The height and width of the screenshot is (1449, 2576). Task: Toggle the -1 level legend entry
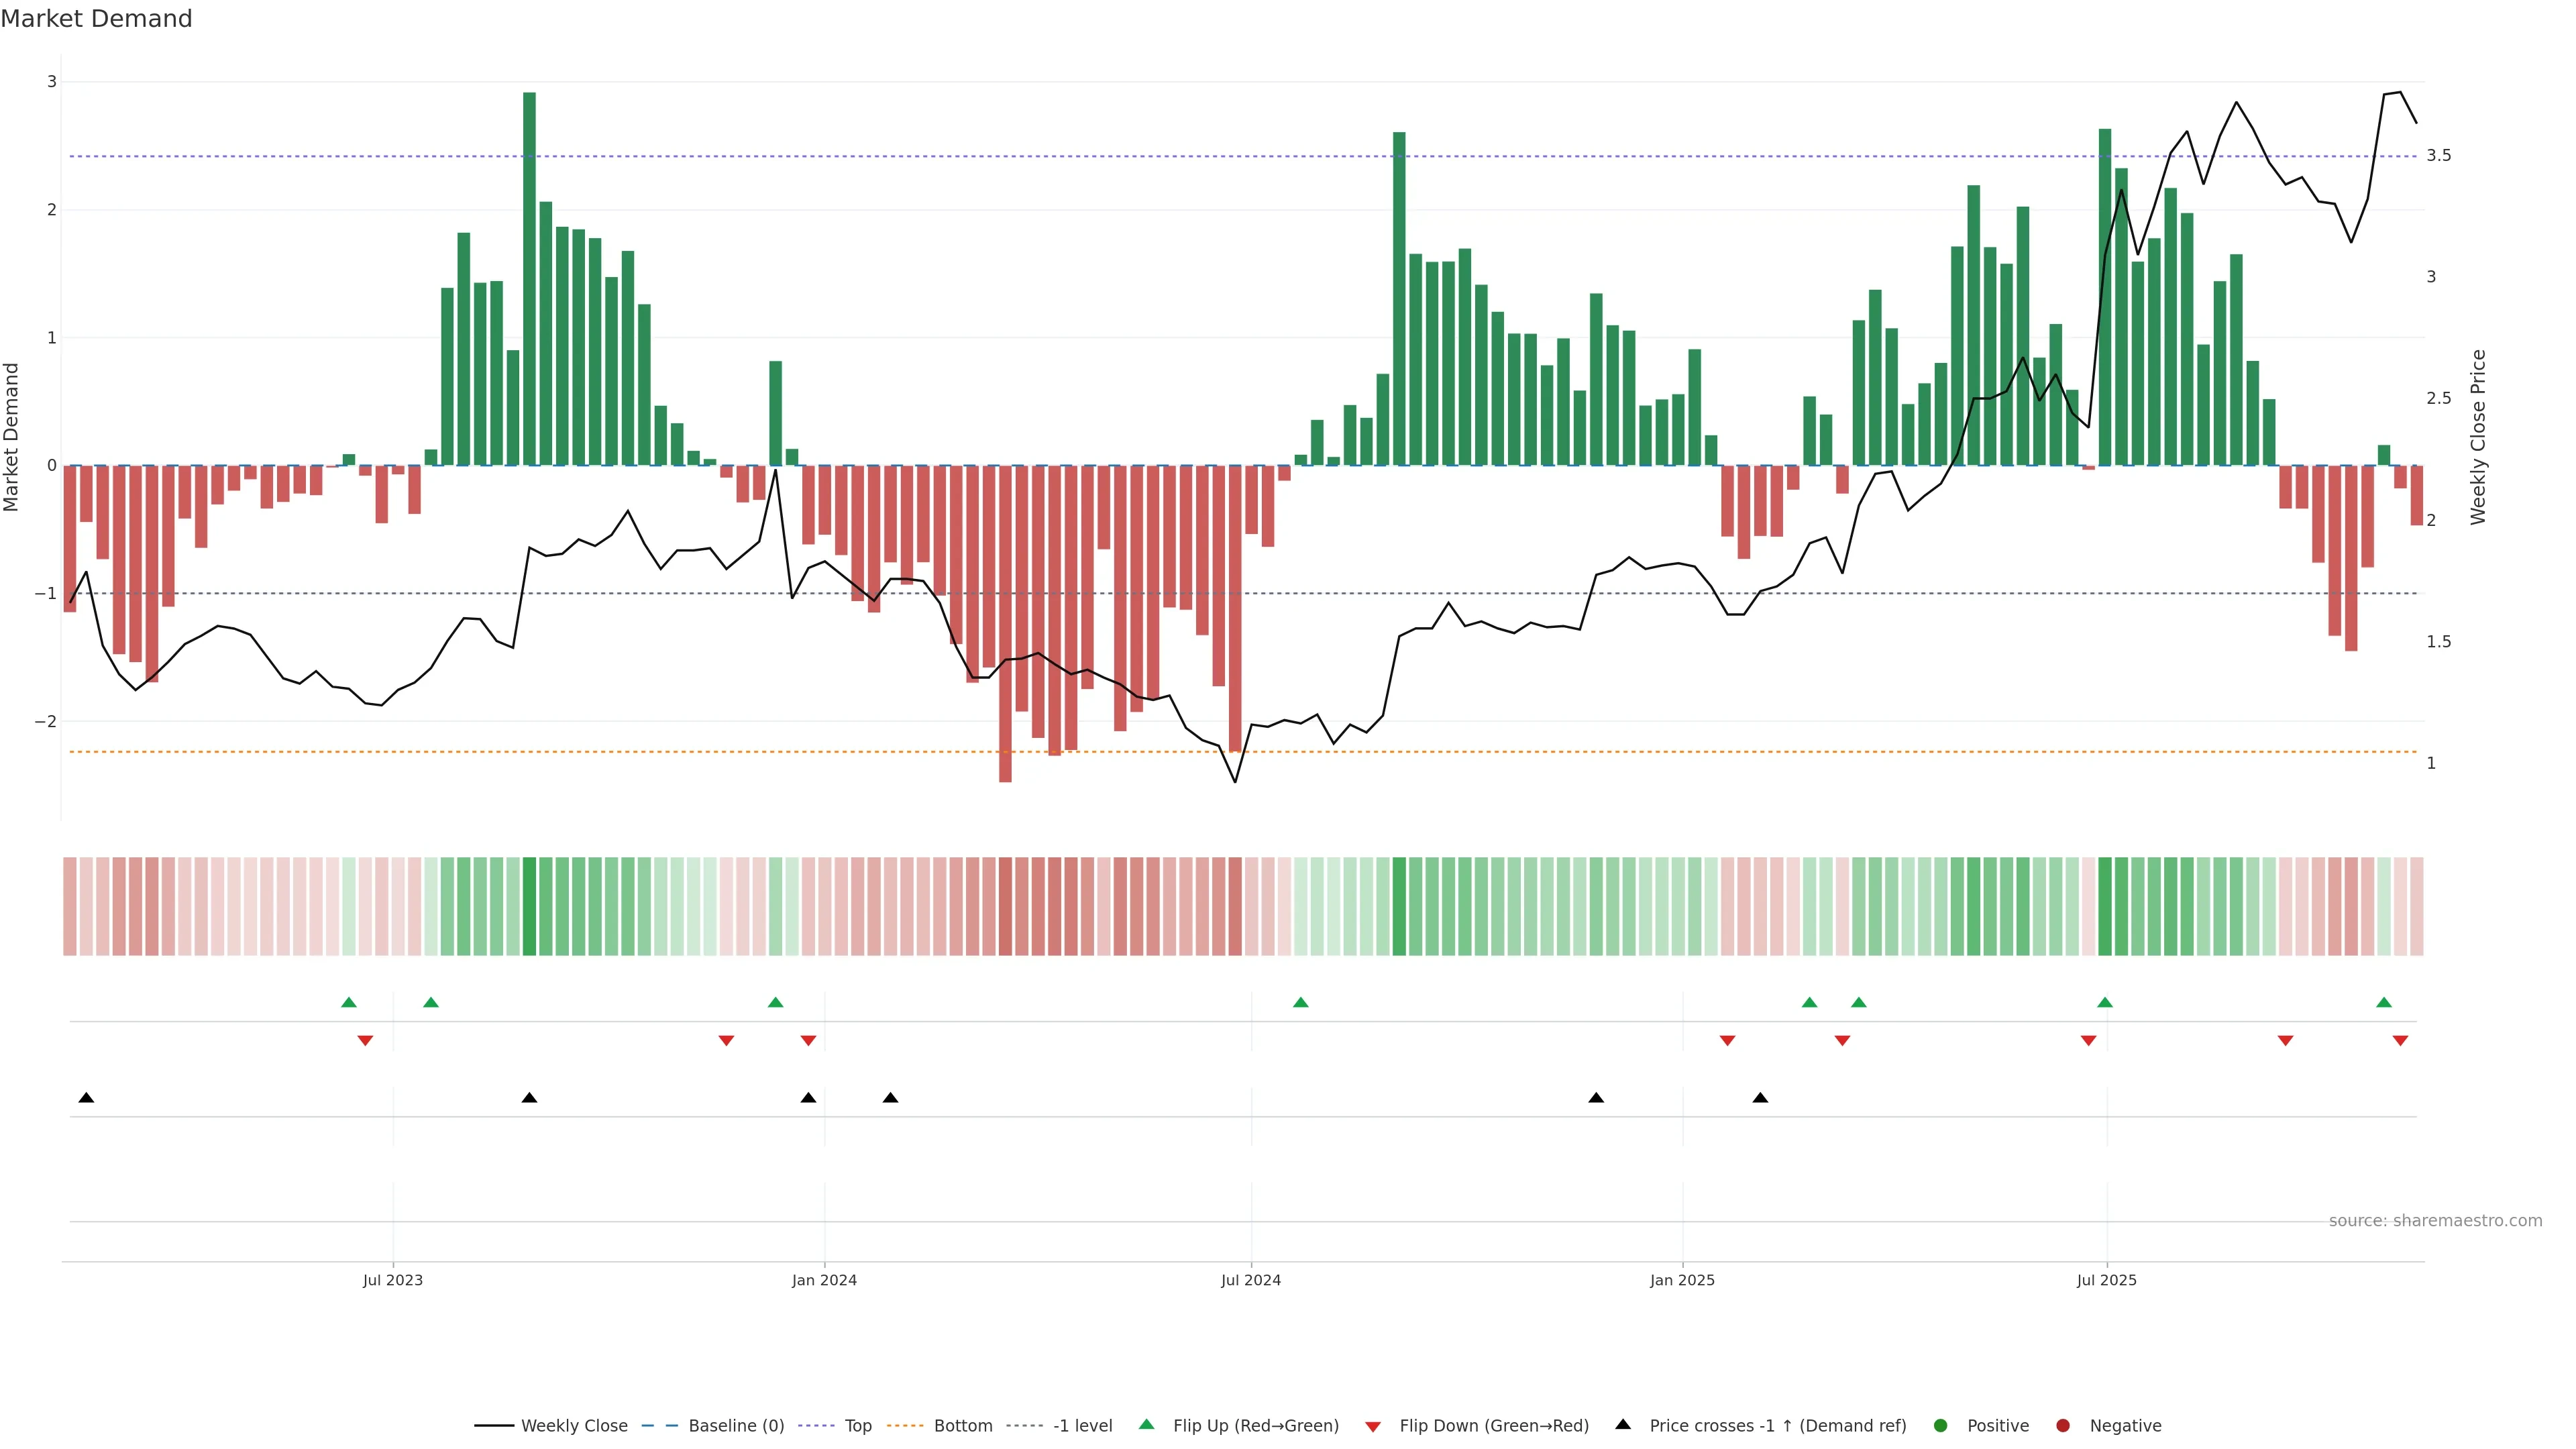tap(1082, 1425)
